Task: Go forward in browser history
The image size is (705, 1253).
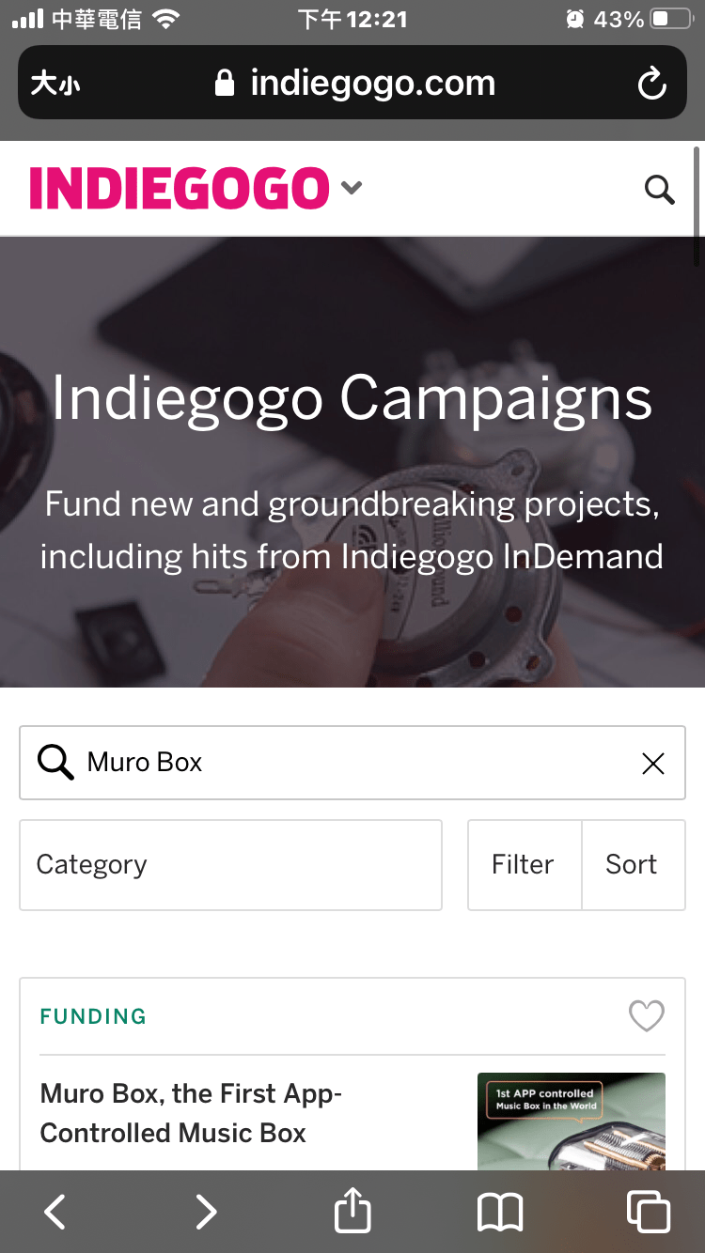Action: tap(206, 1212)
